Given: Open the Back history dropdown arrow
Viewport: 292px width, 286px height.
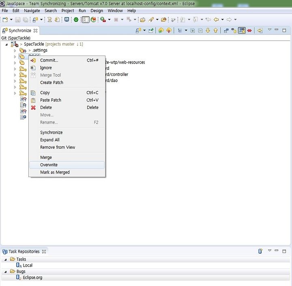Looking at the screenshot, I should pyautogui.click(x=223, y=19).
